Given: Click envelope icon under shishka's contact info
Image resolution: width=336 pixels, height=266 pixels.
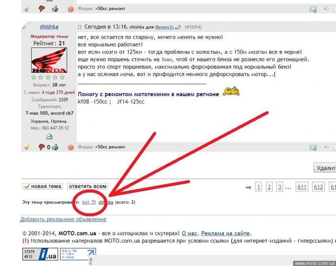Looking at the screenshot, I should (x=49, y=136).
